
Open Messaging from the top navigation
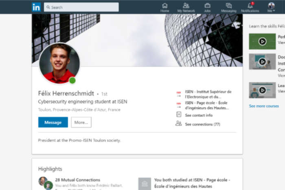point(229,8)
